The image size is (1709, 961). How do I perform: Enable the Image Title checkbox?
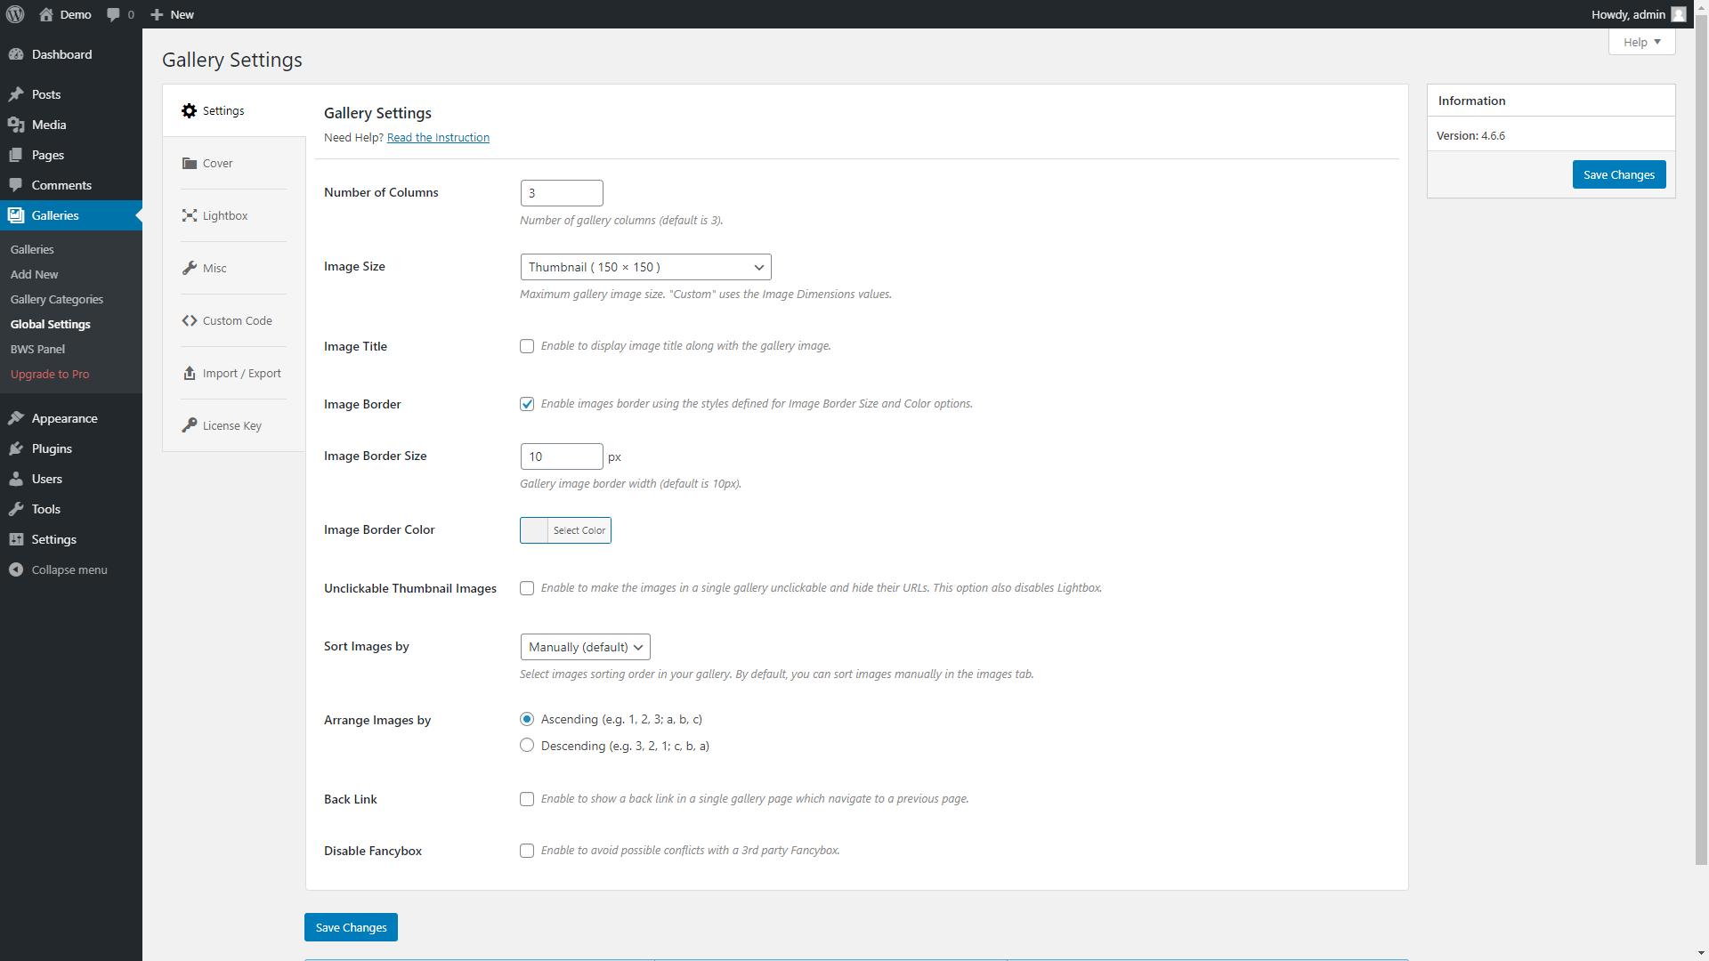coord(527,346)
